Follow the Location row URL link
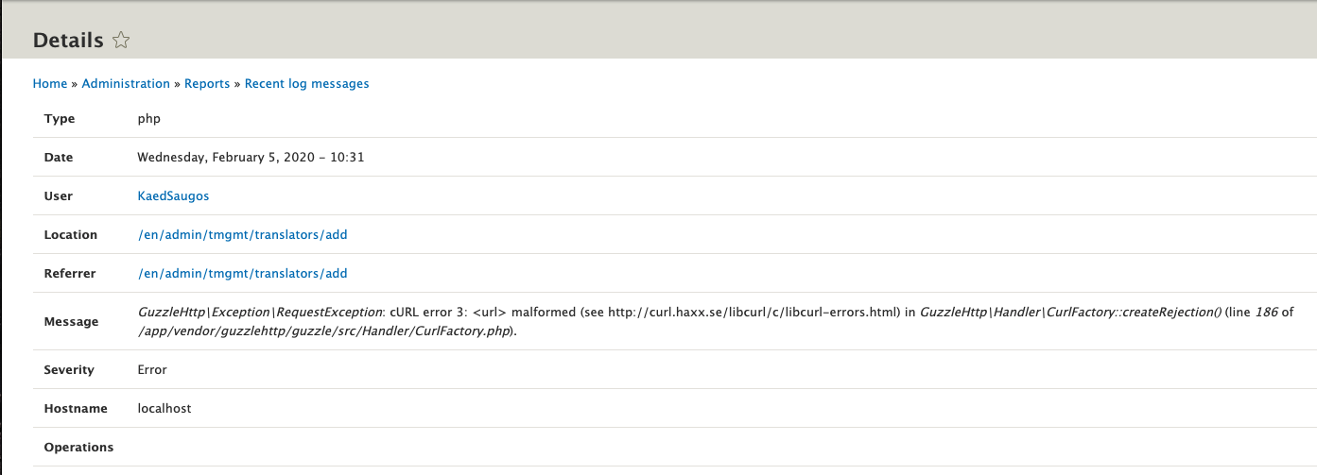Viewport: 1317px width, 475px height. [243, 235]
